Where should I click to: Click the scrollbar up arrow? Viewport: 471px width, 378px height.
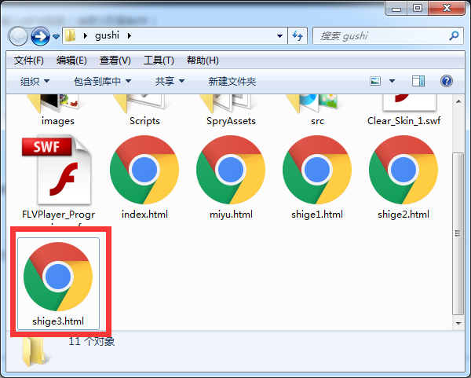click(458, 101)
